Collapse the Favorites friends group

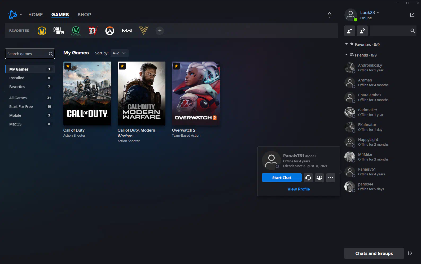coord(347,44)
